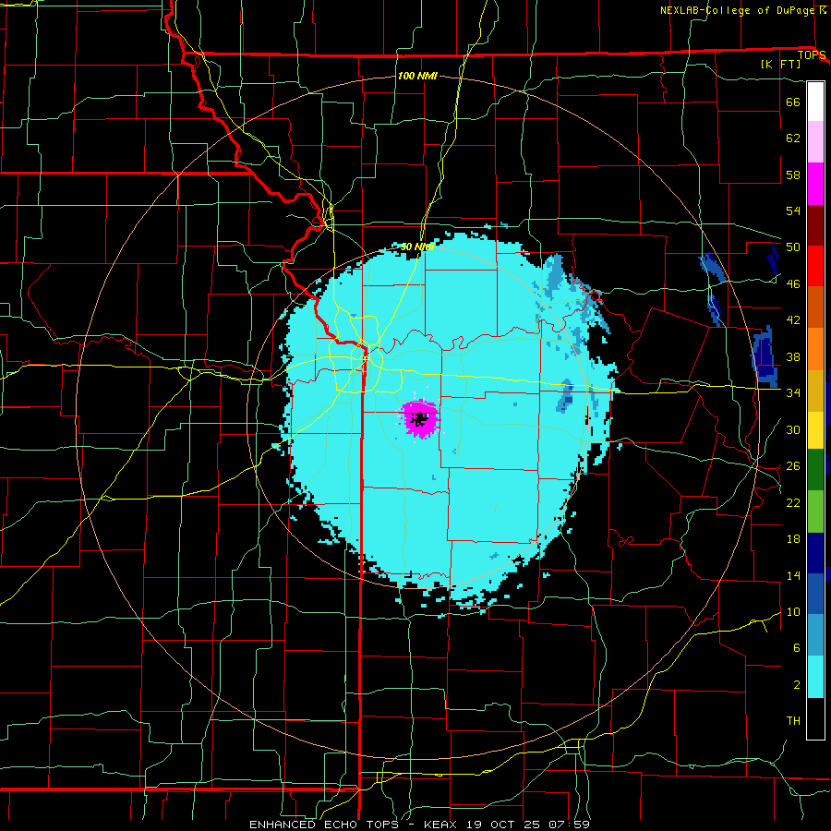Click the magenta echo core at the radar site
The height and width of the screenshot is (831, 831).
(420, 418)
